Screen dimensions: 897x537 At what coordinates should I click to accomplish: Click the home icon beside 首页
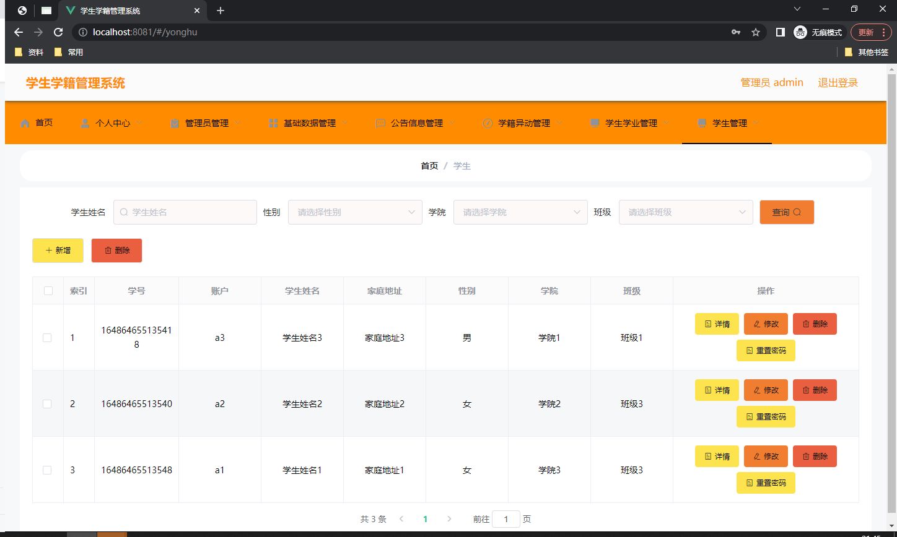pyautogui.click(x=25, y=123)
